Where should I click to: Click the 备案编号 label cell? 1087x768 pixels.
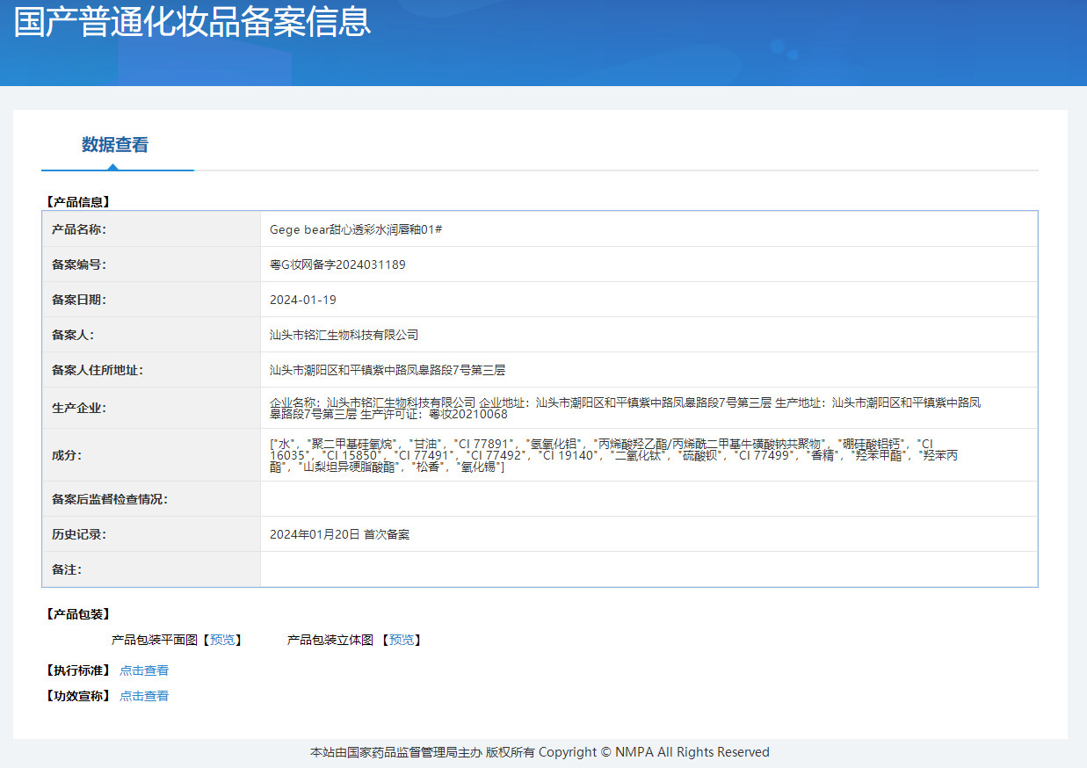pyautogui.click(x=151, y=264)
